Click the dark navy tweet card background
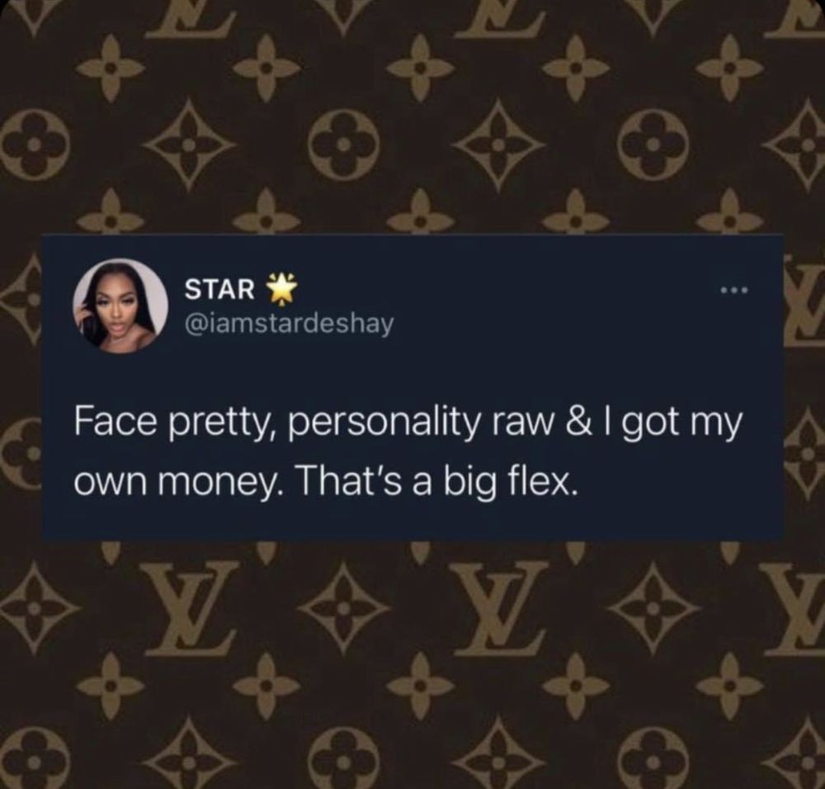The width and height of the screenshot is (825, 789). pos(412,386)
